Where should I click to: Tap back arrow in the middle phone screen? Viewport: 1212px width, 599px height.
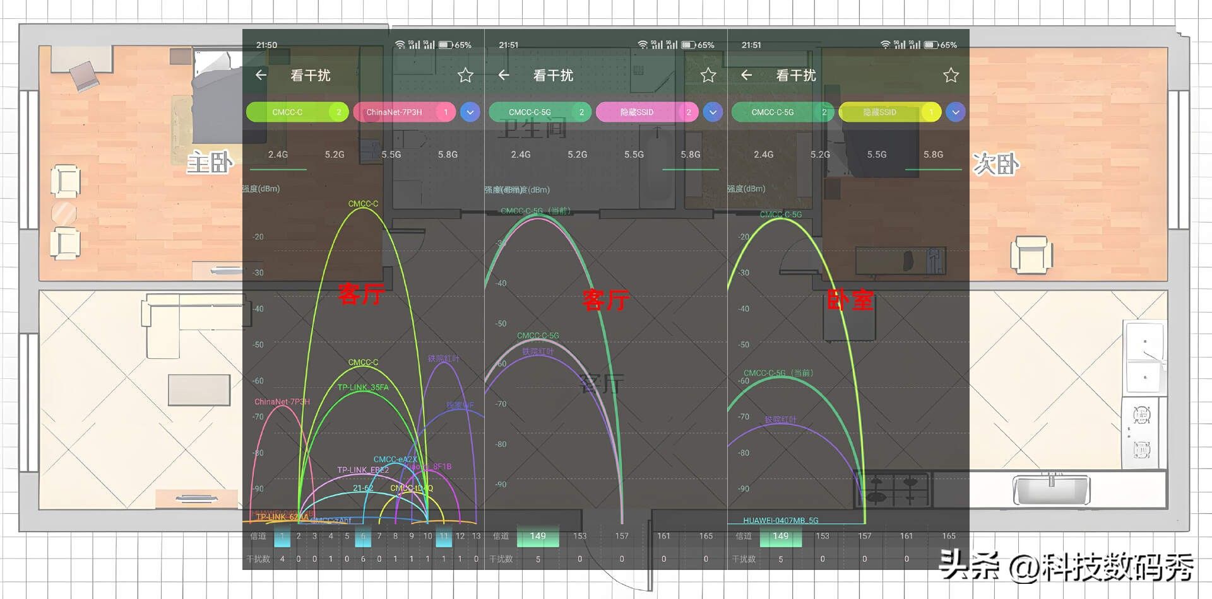click(x=504, y=75)
